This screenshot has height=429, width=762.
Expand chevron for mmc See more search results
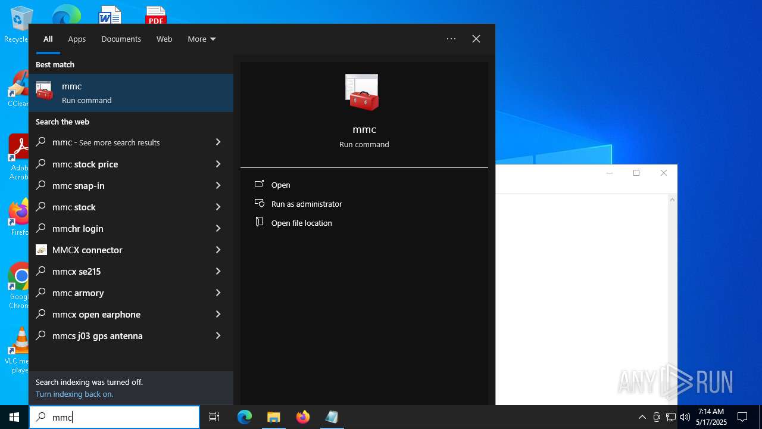tap(218, 142)
